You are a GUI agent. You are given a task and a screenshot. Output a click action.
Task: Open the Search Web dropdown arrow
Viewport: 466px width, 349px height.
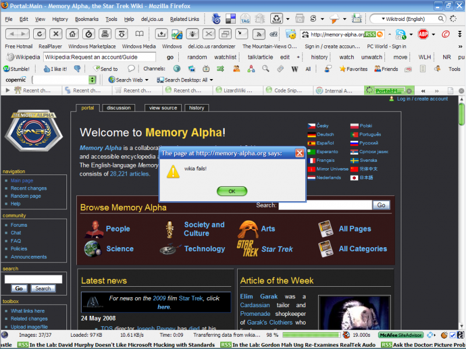click(147, 80)
